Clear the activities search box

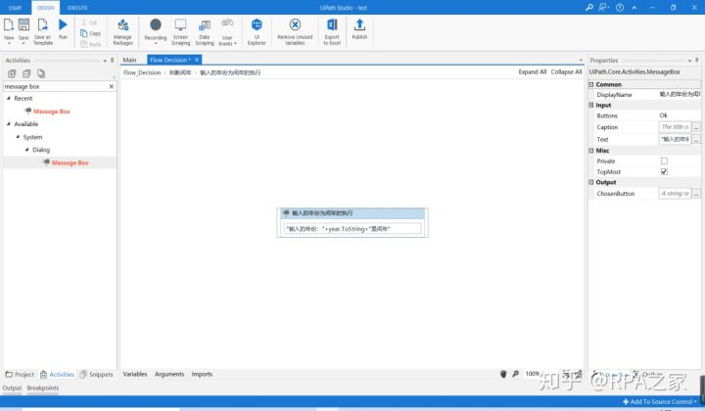point(112,86)
